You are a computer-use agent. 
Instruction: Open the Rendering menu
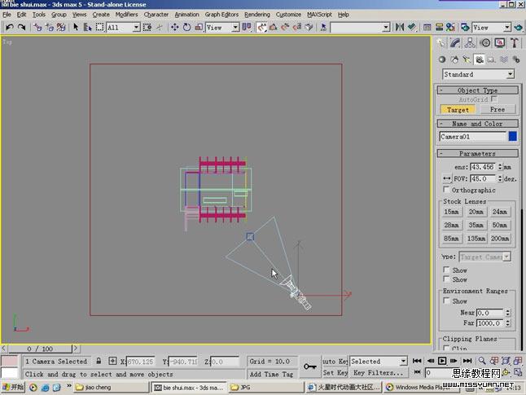pyautogui.click(x=257, y=15)
